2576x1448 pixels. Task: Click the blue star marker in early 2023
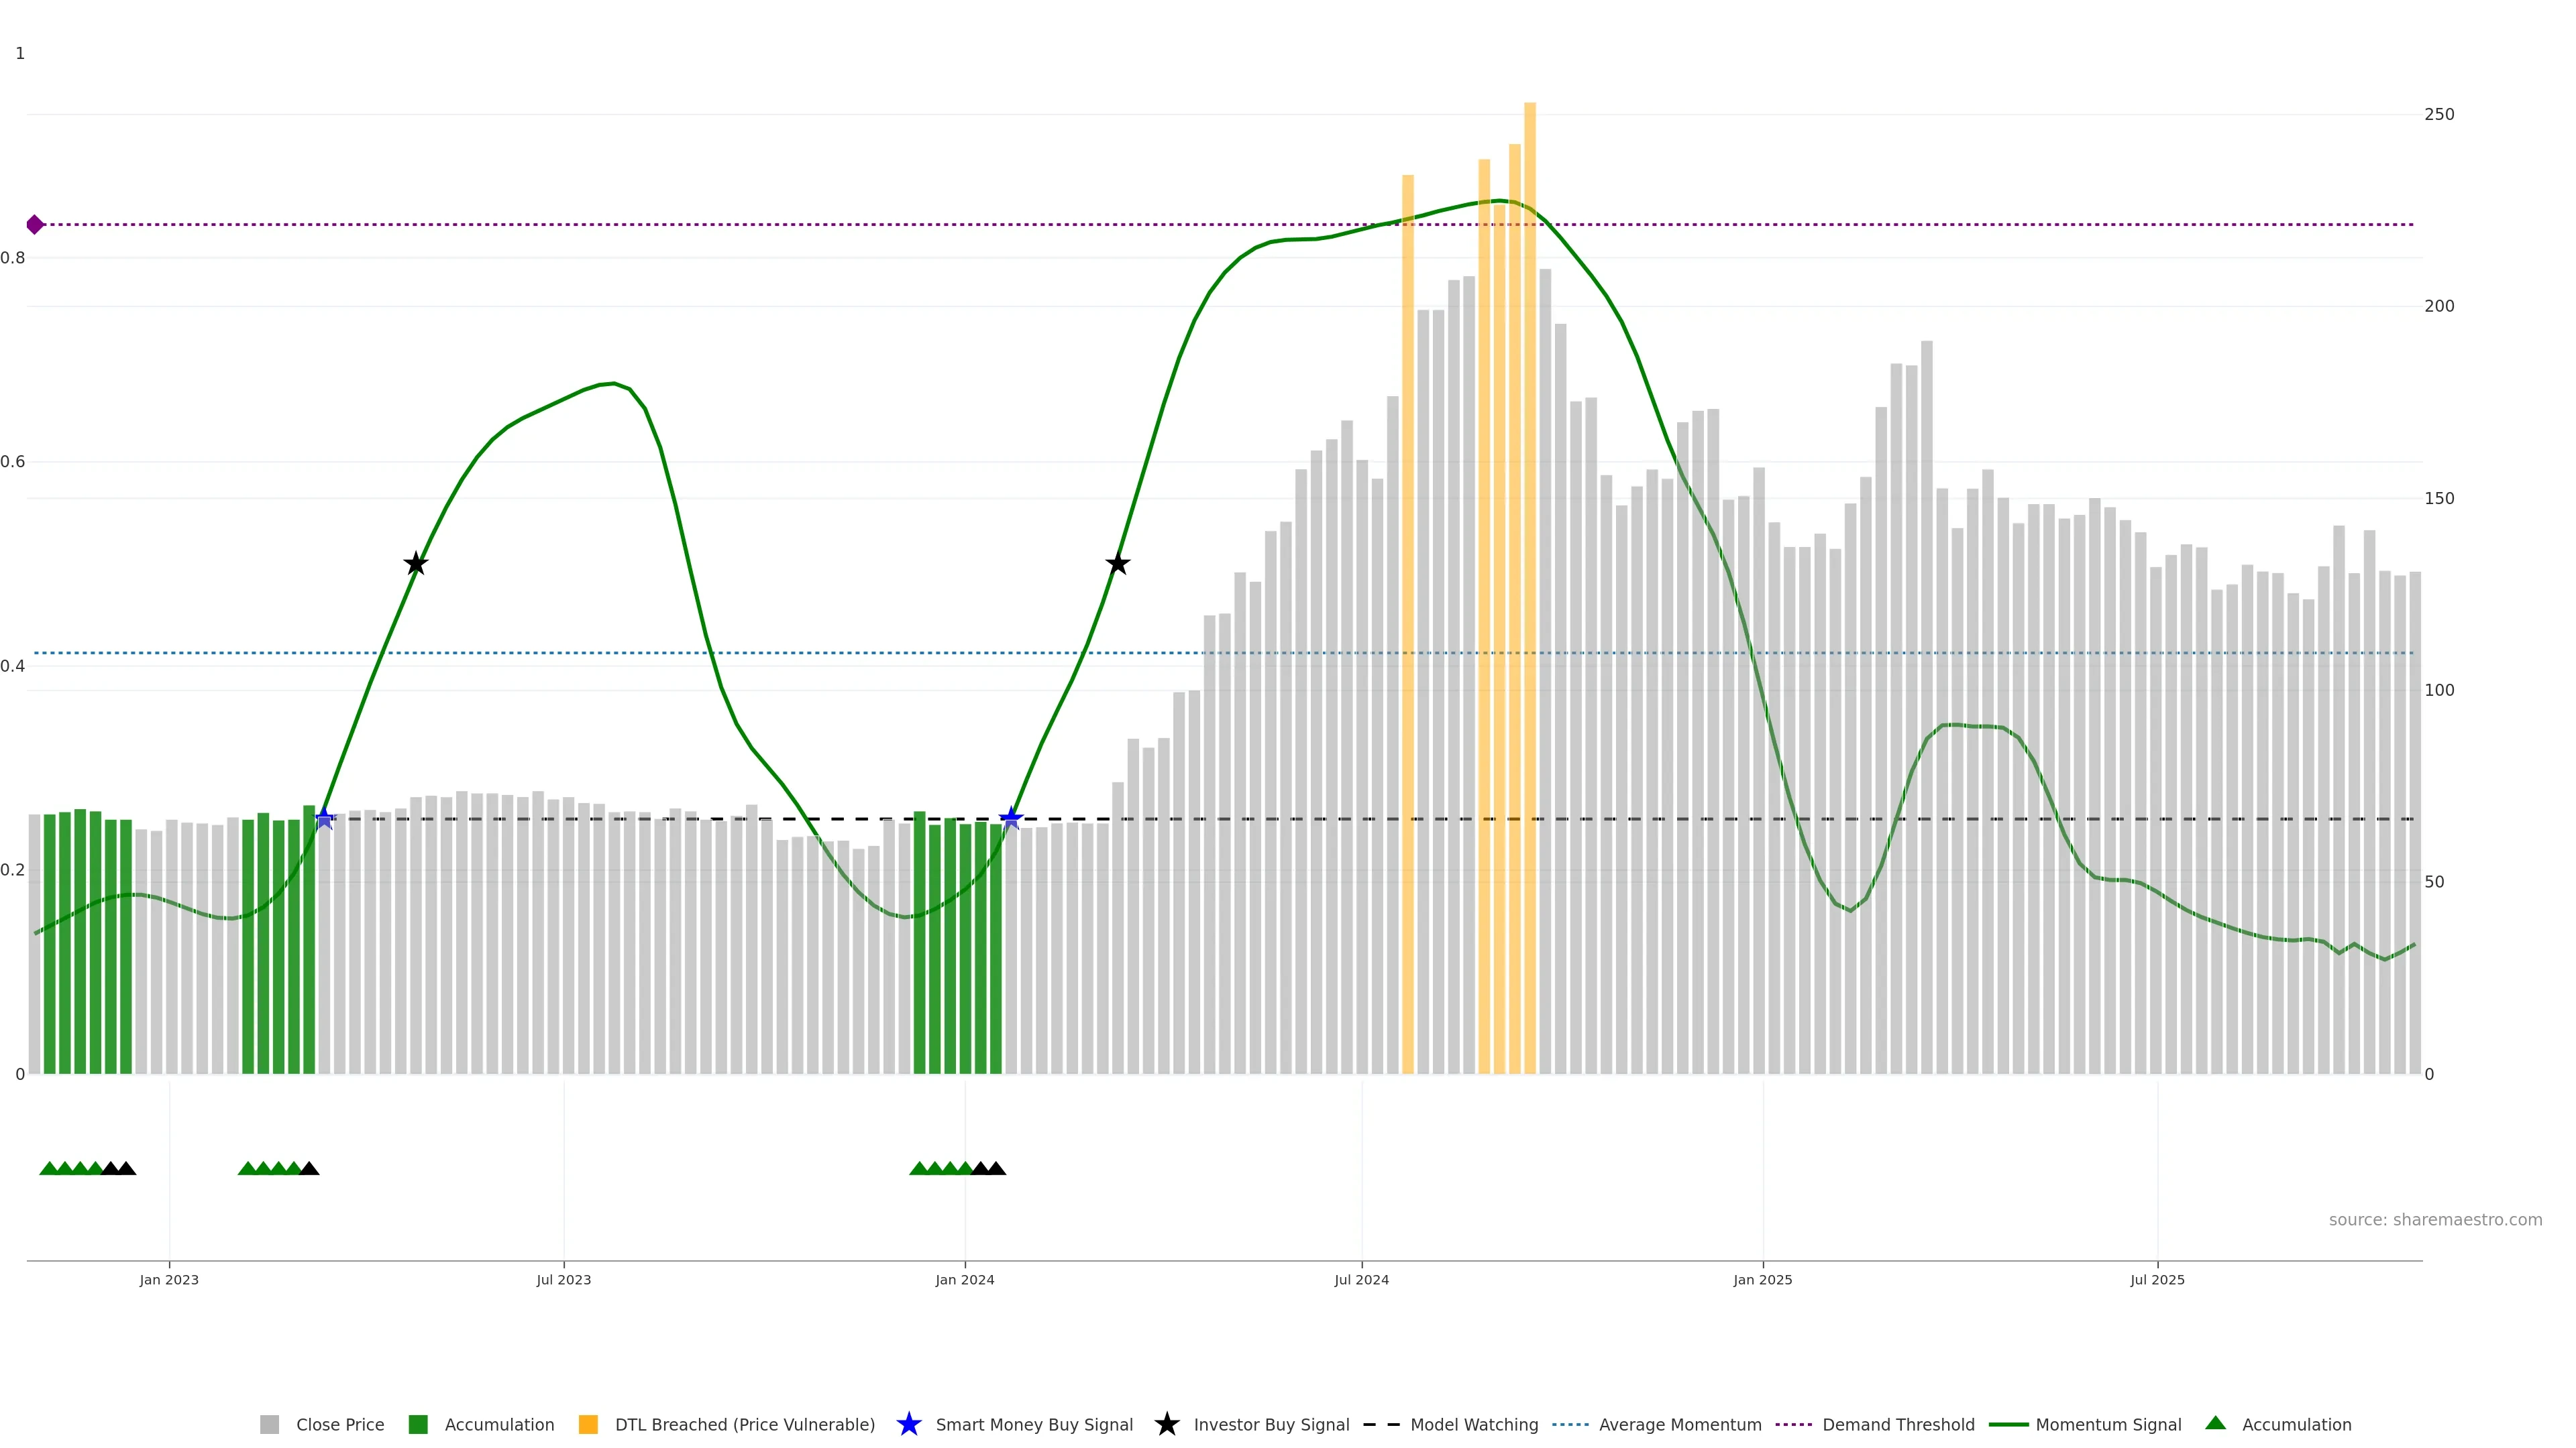(x=324, y=819)
